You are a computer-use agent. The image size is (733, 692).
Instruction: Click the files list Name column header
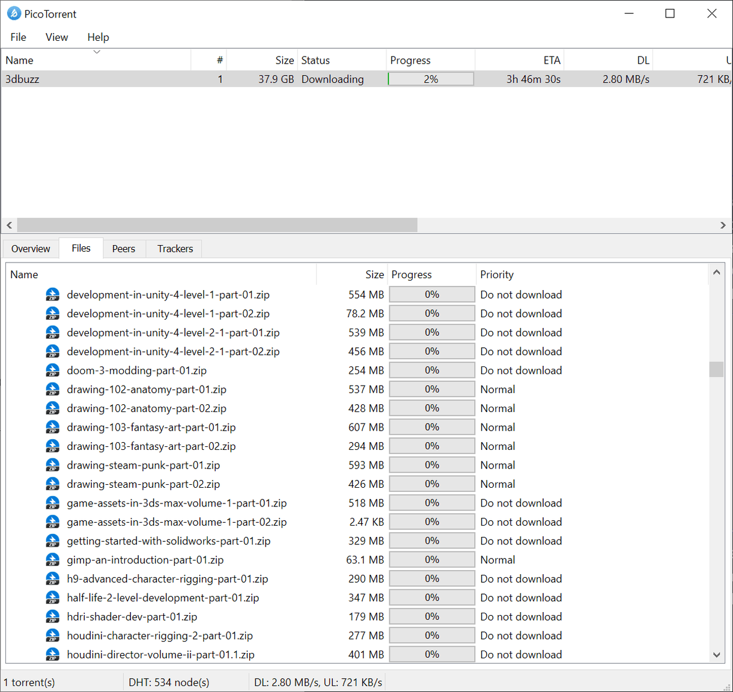[161, 275]
